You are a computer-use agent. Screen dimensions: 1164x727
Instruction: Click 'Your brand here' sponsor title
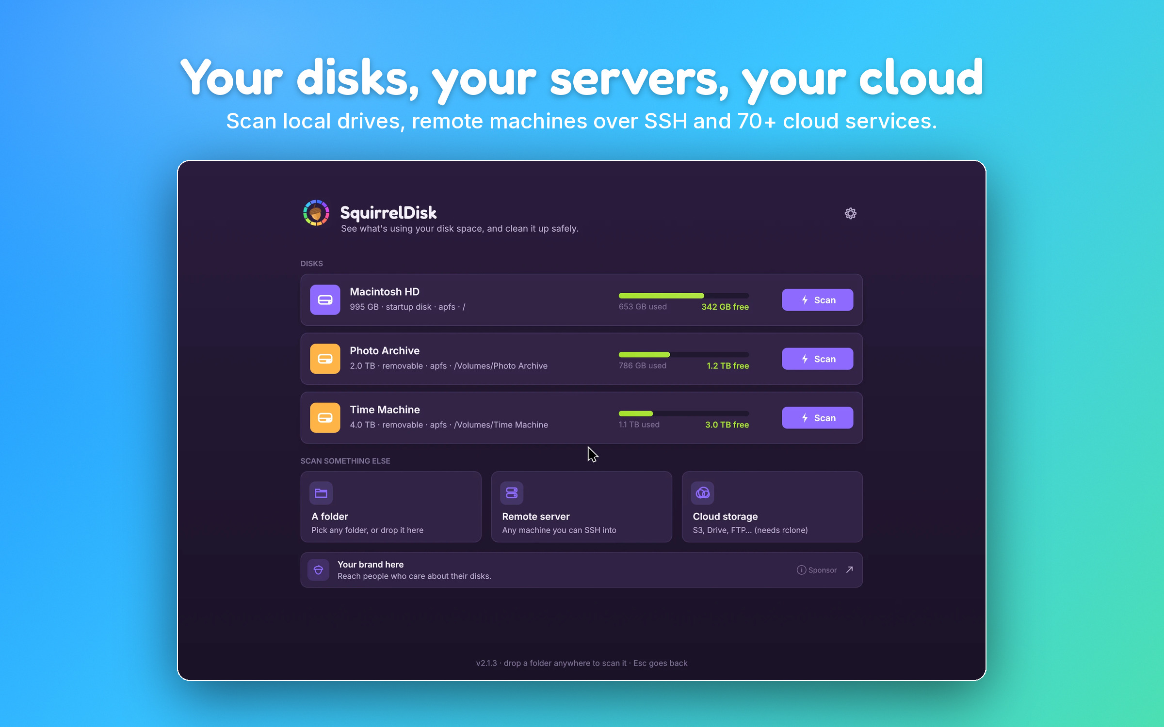click(371, 564)
